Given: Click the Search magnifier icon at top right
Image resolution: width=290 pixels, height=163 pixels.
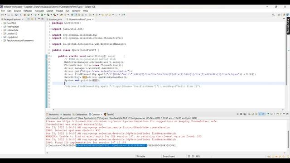Looking at the screenshot, I should (x=273, y=15).
